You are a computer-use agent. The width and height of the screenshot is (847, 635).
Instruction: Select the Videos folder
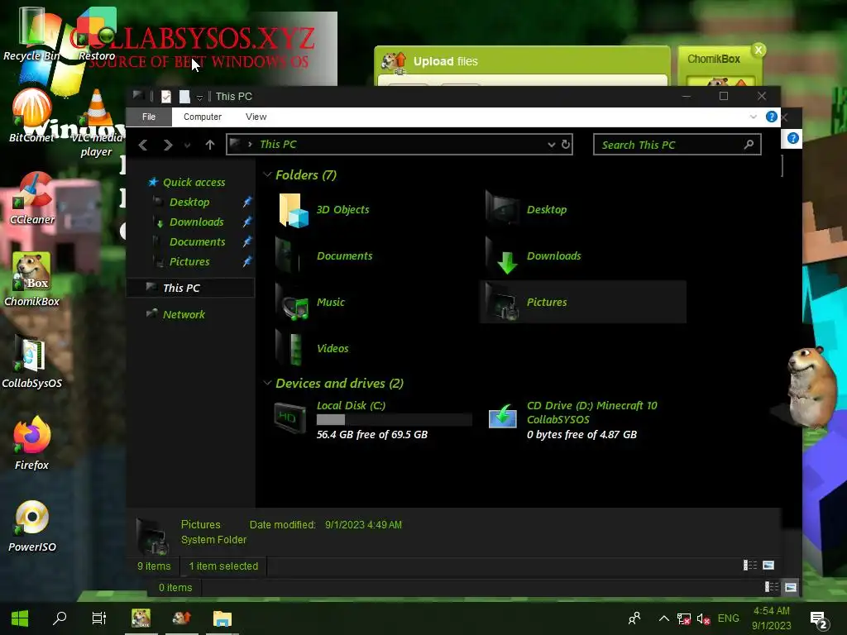tap(312, 348)
